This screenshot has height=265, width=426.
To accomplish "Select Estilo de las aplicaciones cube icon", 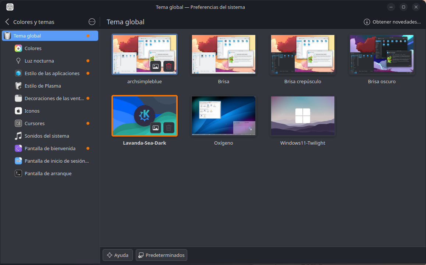I will point(18,73).
